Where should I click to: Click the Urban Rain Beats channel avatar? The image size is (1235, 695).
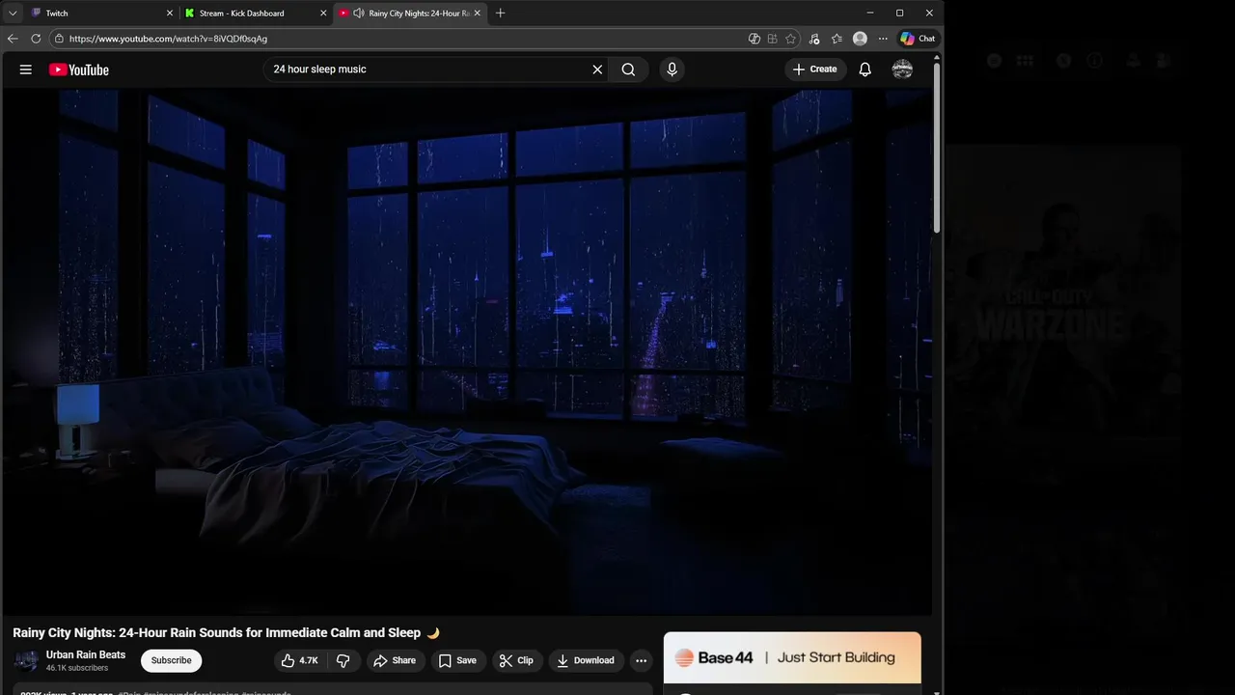pos(27,660)
